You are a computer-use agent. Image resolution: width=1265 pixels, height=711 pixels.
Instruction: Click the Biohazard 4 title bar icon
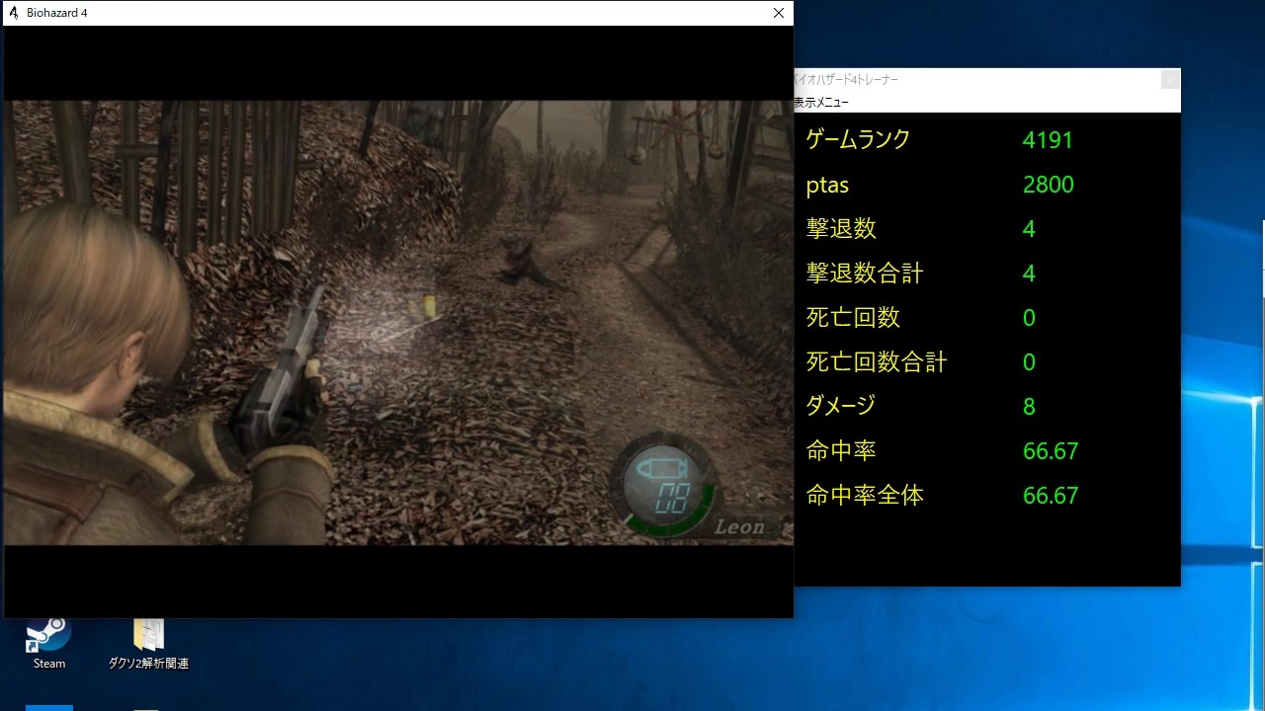[x=14, y=13]
